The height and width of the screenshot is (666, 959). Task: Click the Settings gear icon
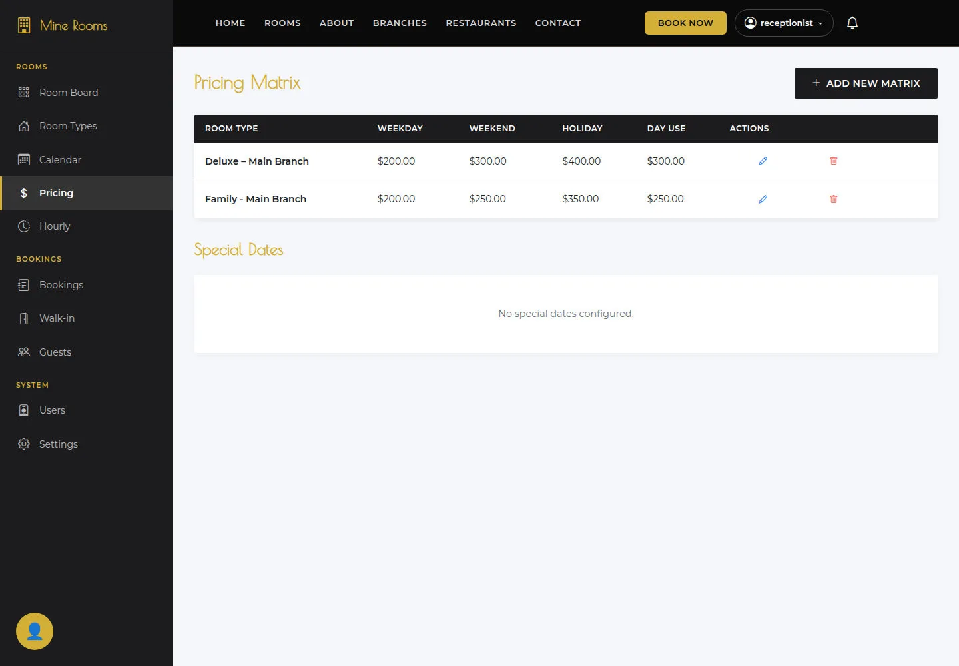pos(24,444)
